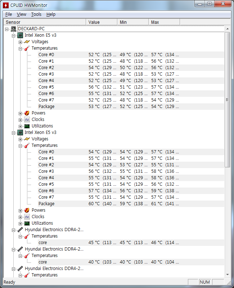Click the scrollbar down arrow
This screenshot has width=234, height=288.
[228, 275]
